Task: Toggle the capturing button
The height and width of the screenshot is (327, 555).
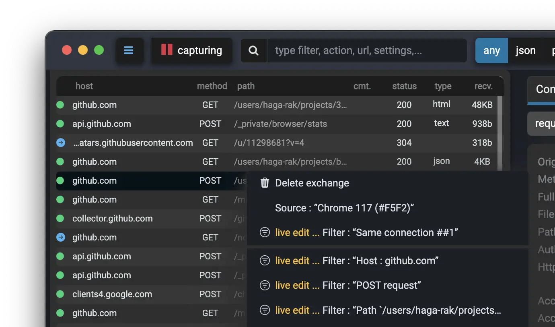Action: coord(192,50)
